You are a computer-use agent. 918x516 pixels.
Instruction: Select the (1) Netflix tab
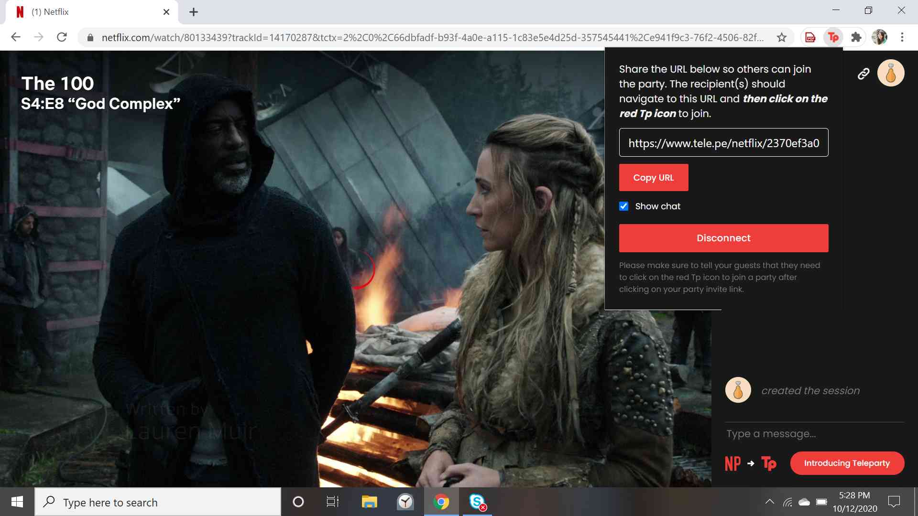tap(92, 12)
